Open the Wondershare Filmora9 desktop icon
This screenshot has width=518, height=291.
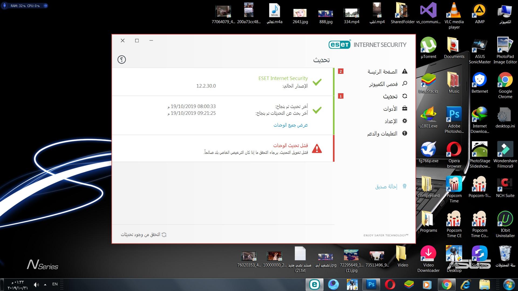point(505,155)
